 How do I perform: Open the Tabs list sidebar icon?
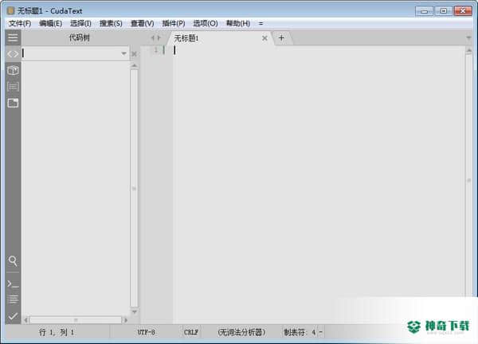13,103
